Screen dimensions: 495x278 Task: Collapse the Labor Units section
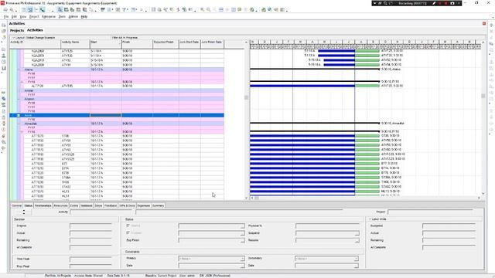click(x=370, y=219)
